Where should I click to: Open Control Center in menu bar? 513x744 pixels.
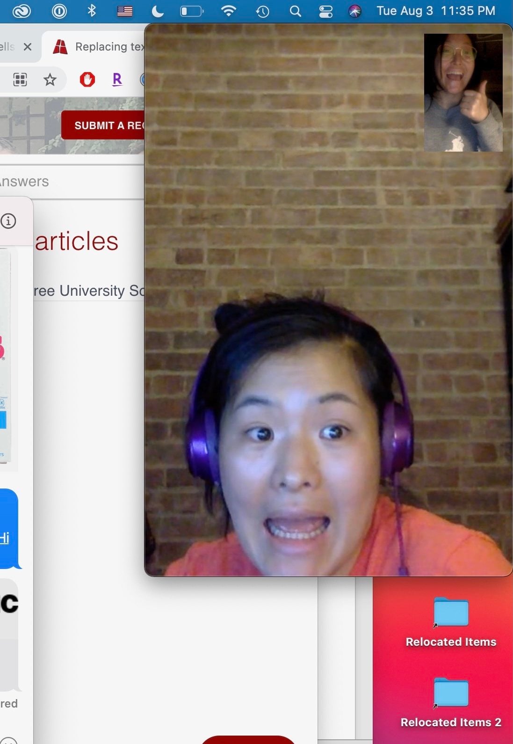(326, 11)
